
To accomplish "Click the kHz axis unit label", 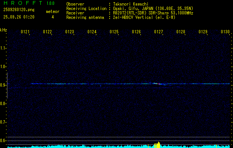I will click(3, 30).
